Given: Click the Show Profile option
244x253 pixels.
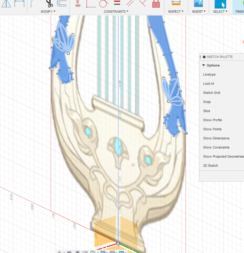Looking at the screenshot, I should [x=213, y=120].
